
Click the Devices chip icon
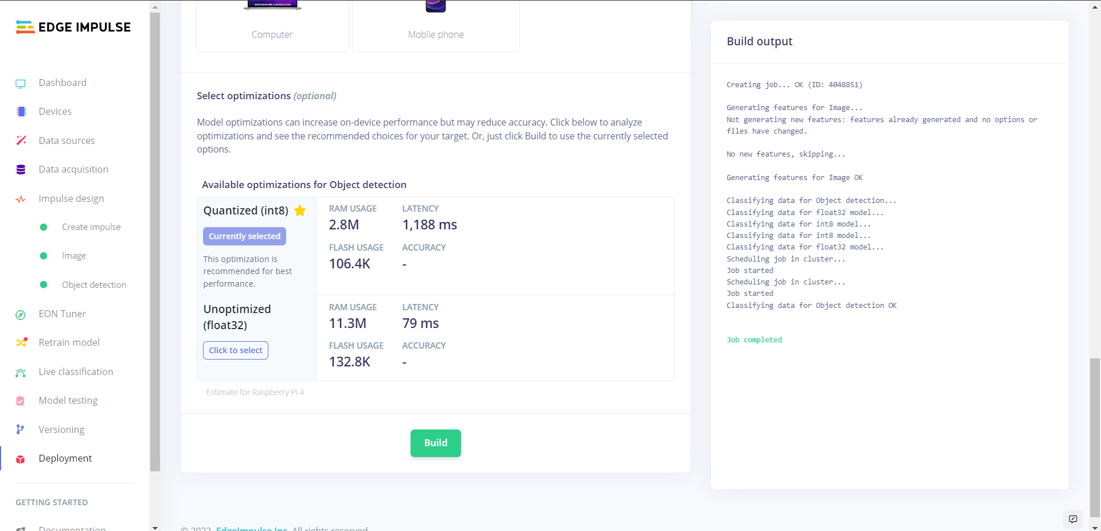pyautogui.click(x=21, y=112)
